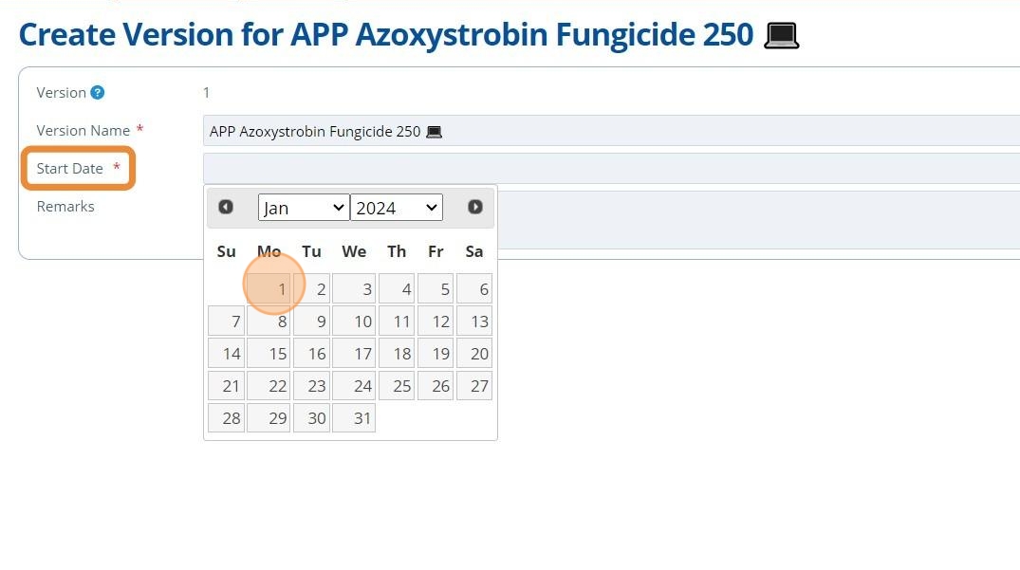Select January 15 in the calendar

pos(269,354)
